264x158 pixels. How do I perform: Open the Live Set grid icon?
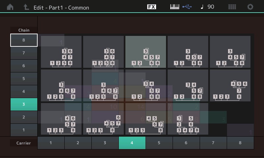[232, 7]
